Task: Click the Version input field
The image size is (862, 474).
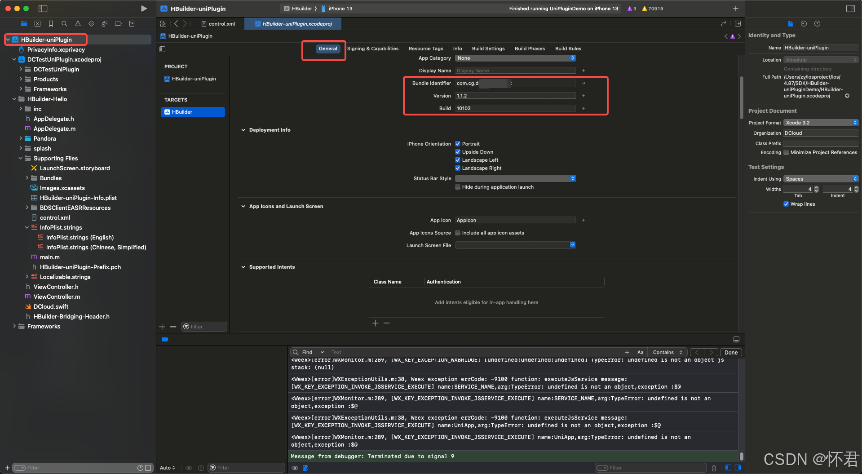Action: point(515,96)
